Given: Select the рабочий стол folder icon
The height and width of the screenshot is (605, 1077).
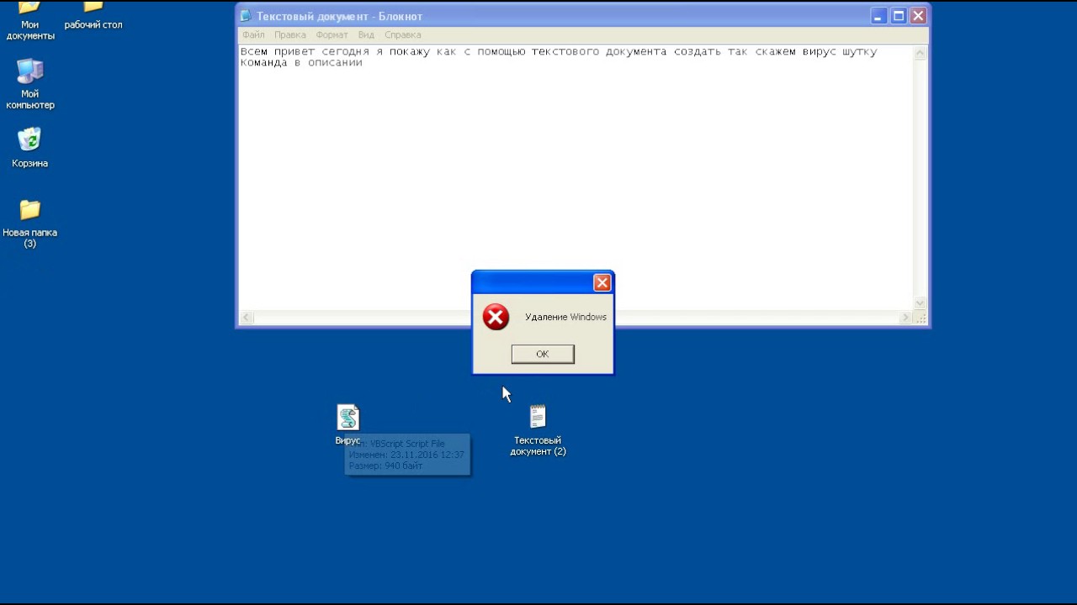Looking at the screenshot, I should tap(93, 17).
